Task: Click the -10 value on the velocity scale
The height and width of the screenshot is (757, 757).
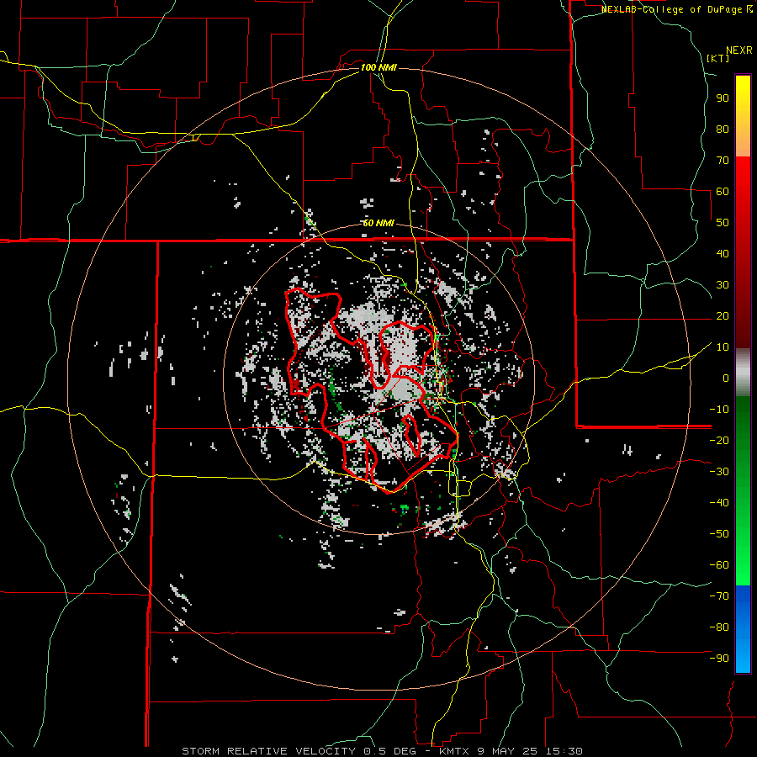Action: 719,410
